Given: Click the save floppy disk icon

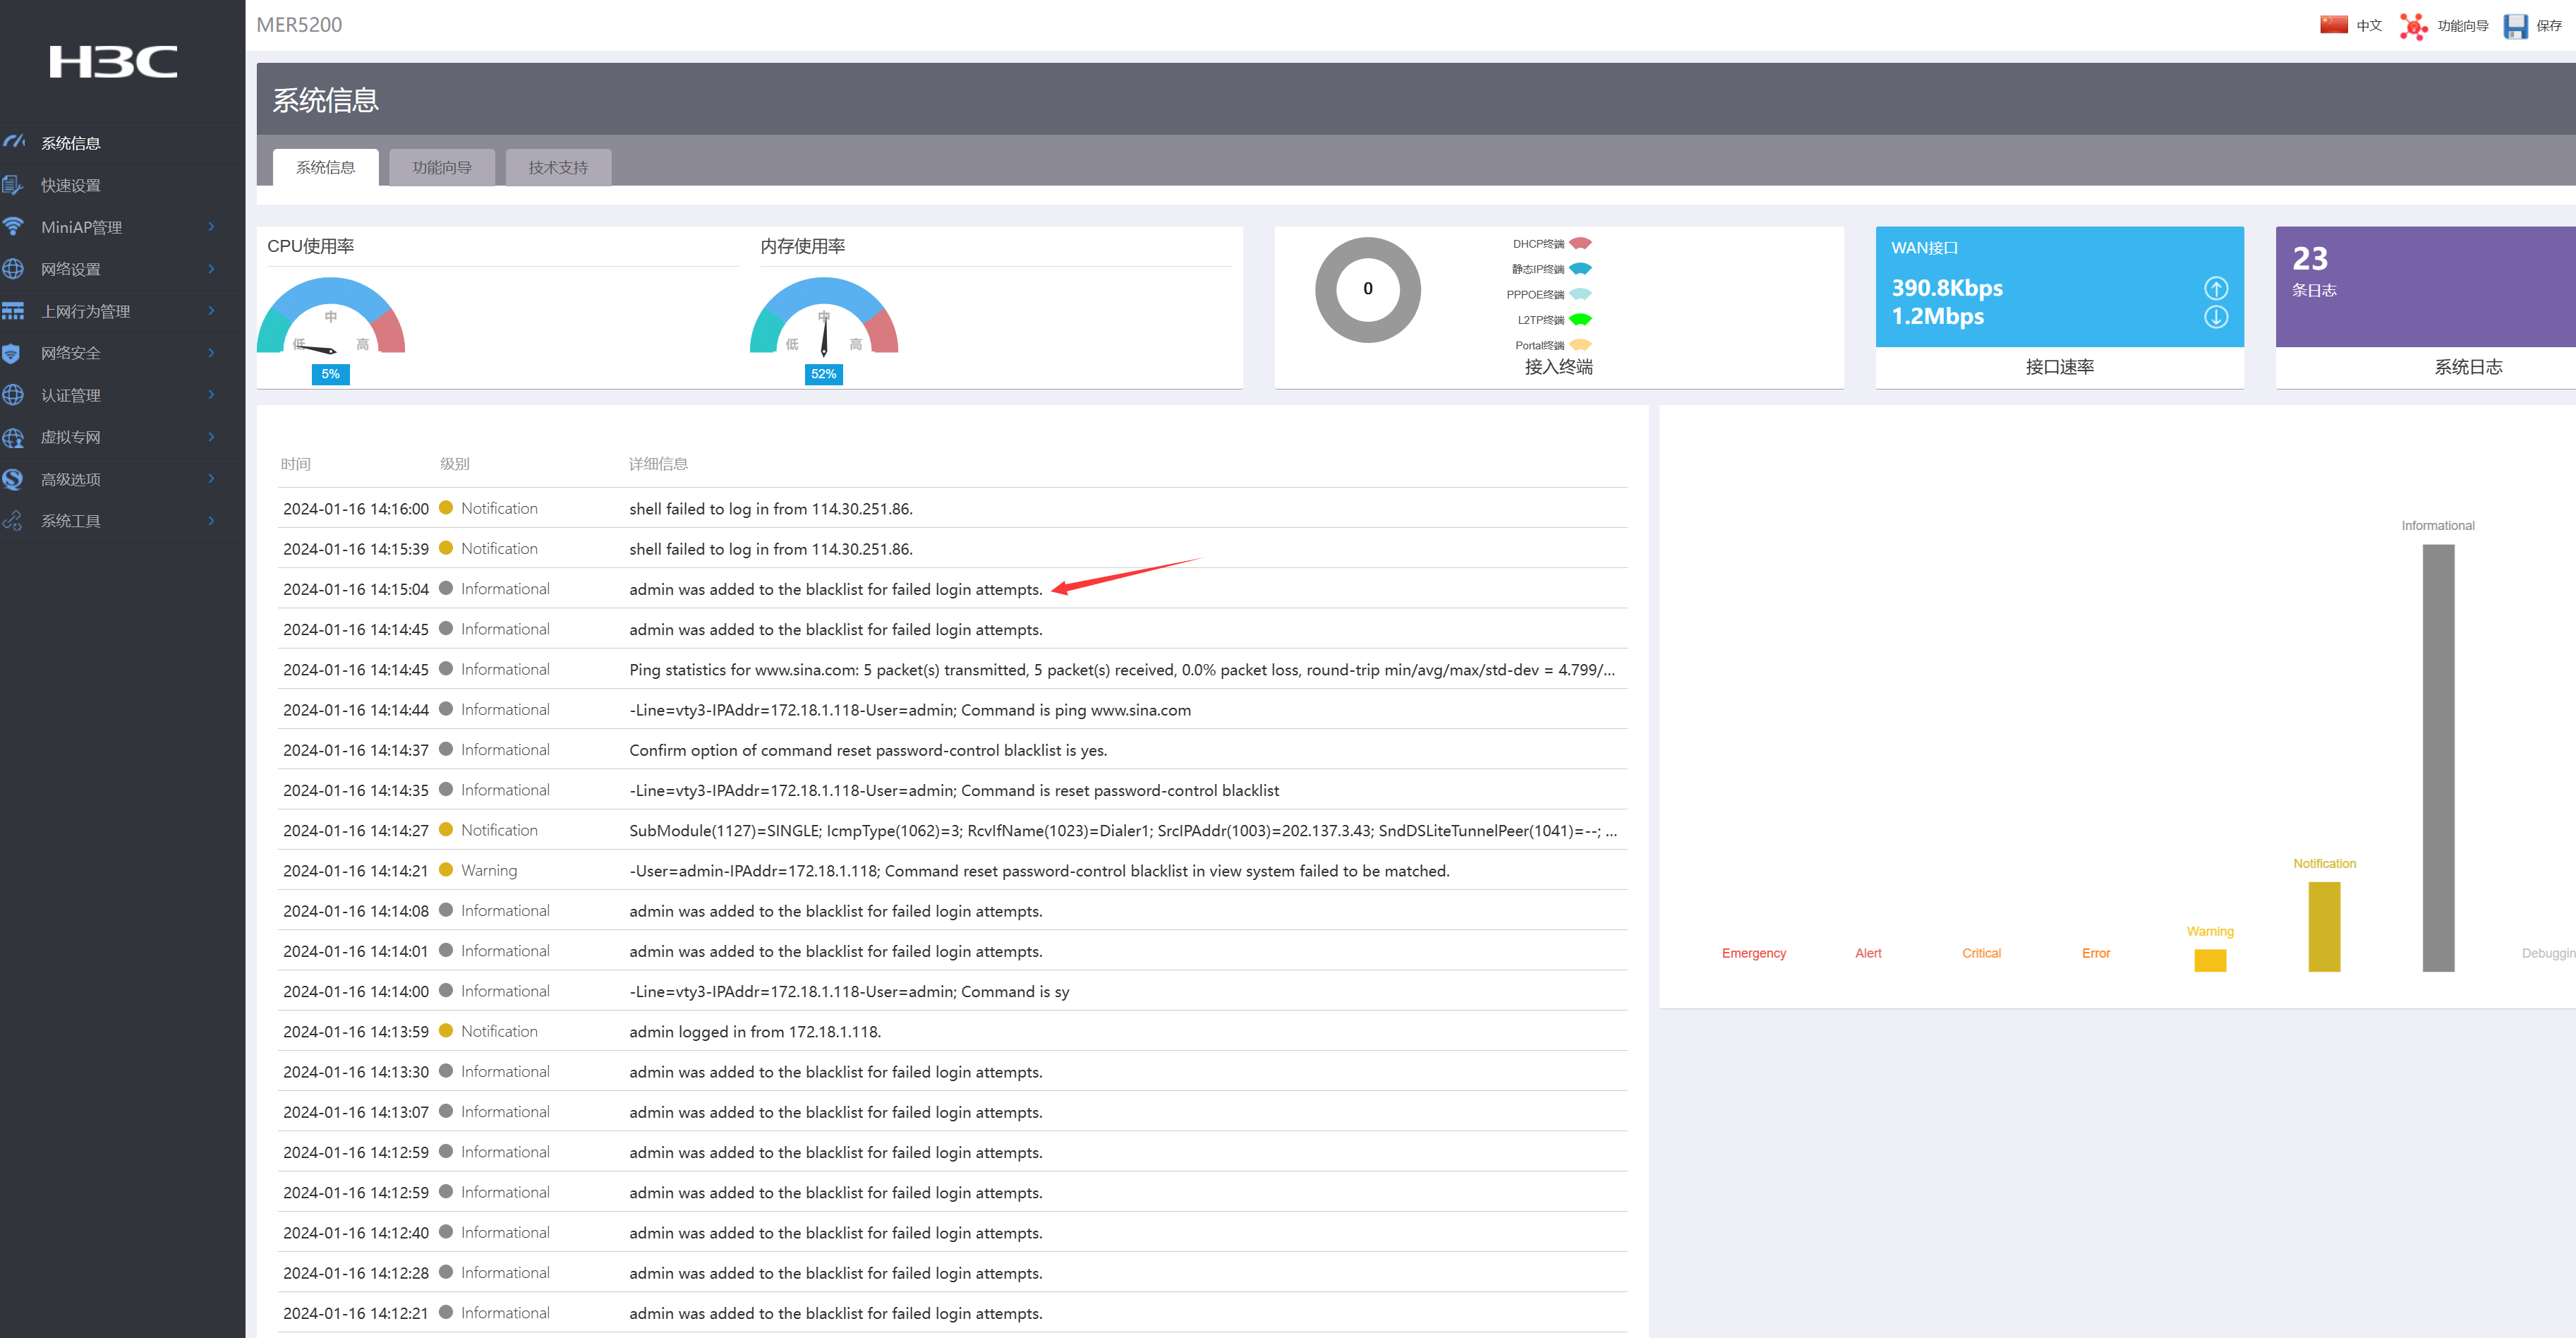Looking at the screenshot, I should pos(2515,26).
